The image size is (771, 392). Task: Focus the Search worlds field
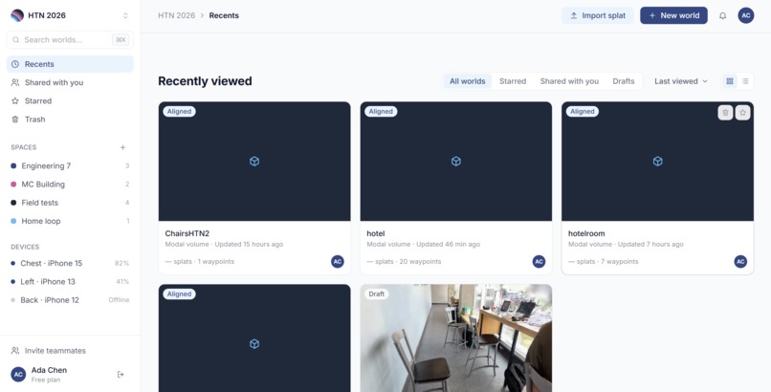(x=70, y=40)
